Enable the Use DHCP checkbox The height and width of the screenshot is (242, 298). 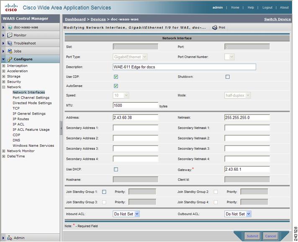pyautogui.click(x=116, y=169)
